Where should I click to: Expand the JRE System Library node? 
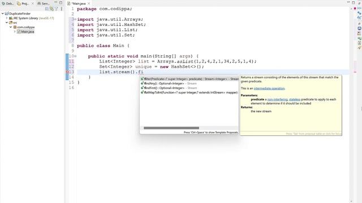point(7,18)
